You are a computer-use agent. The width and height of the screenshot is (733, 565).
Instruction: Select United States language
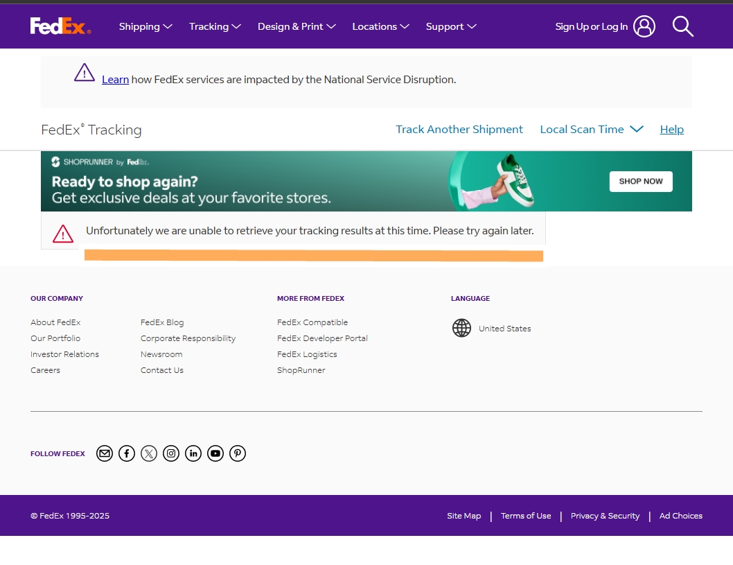505,329
